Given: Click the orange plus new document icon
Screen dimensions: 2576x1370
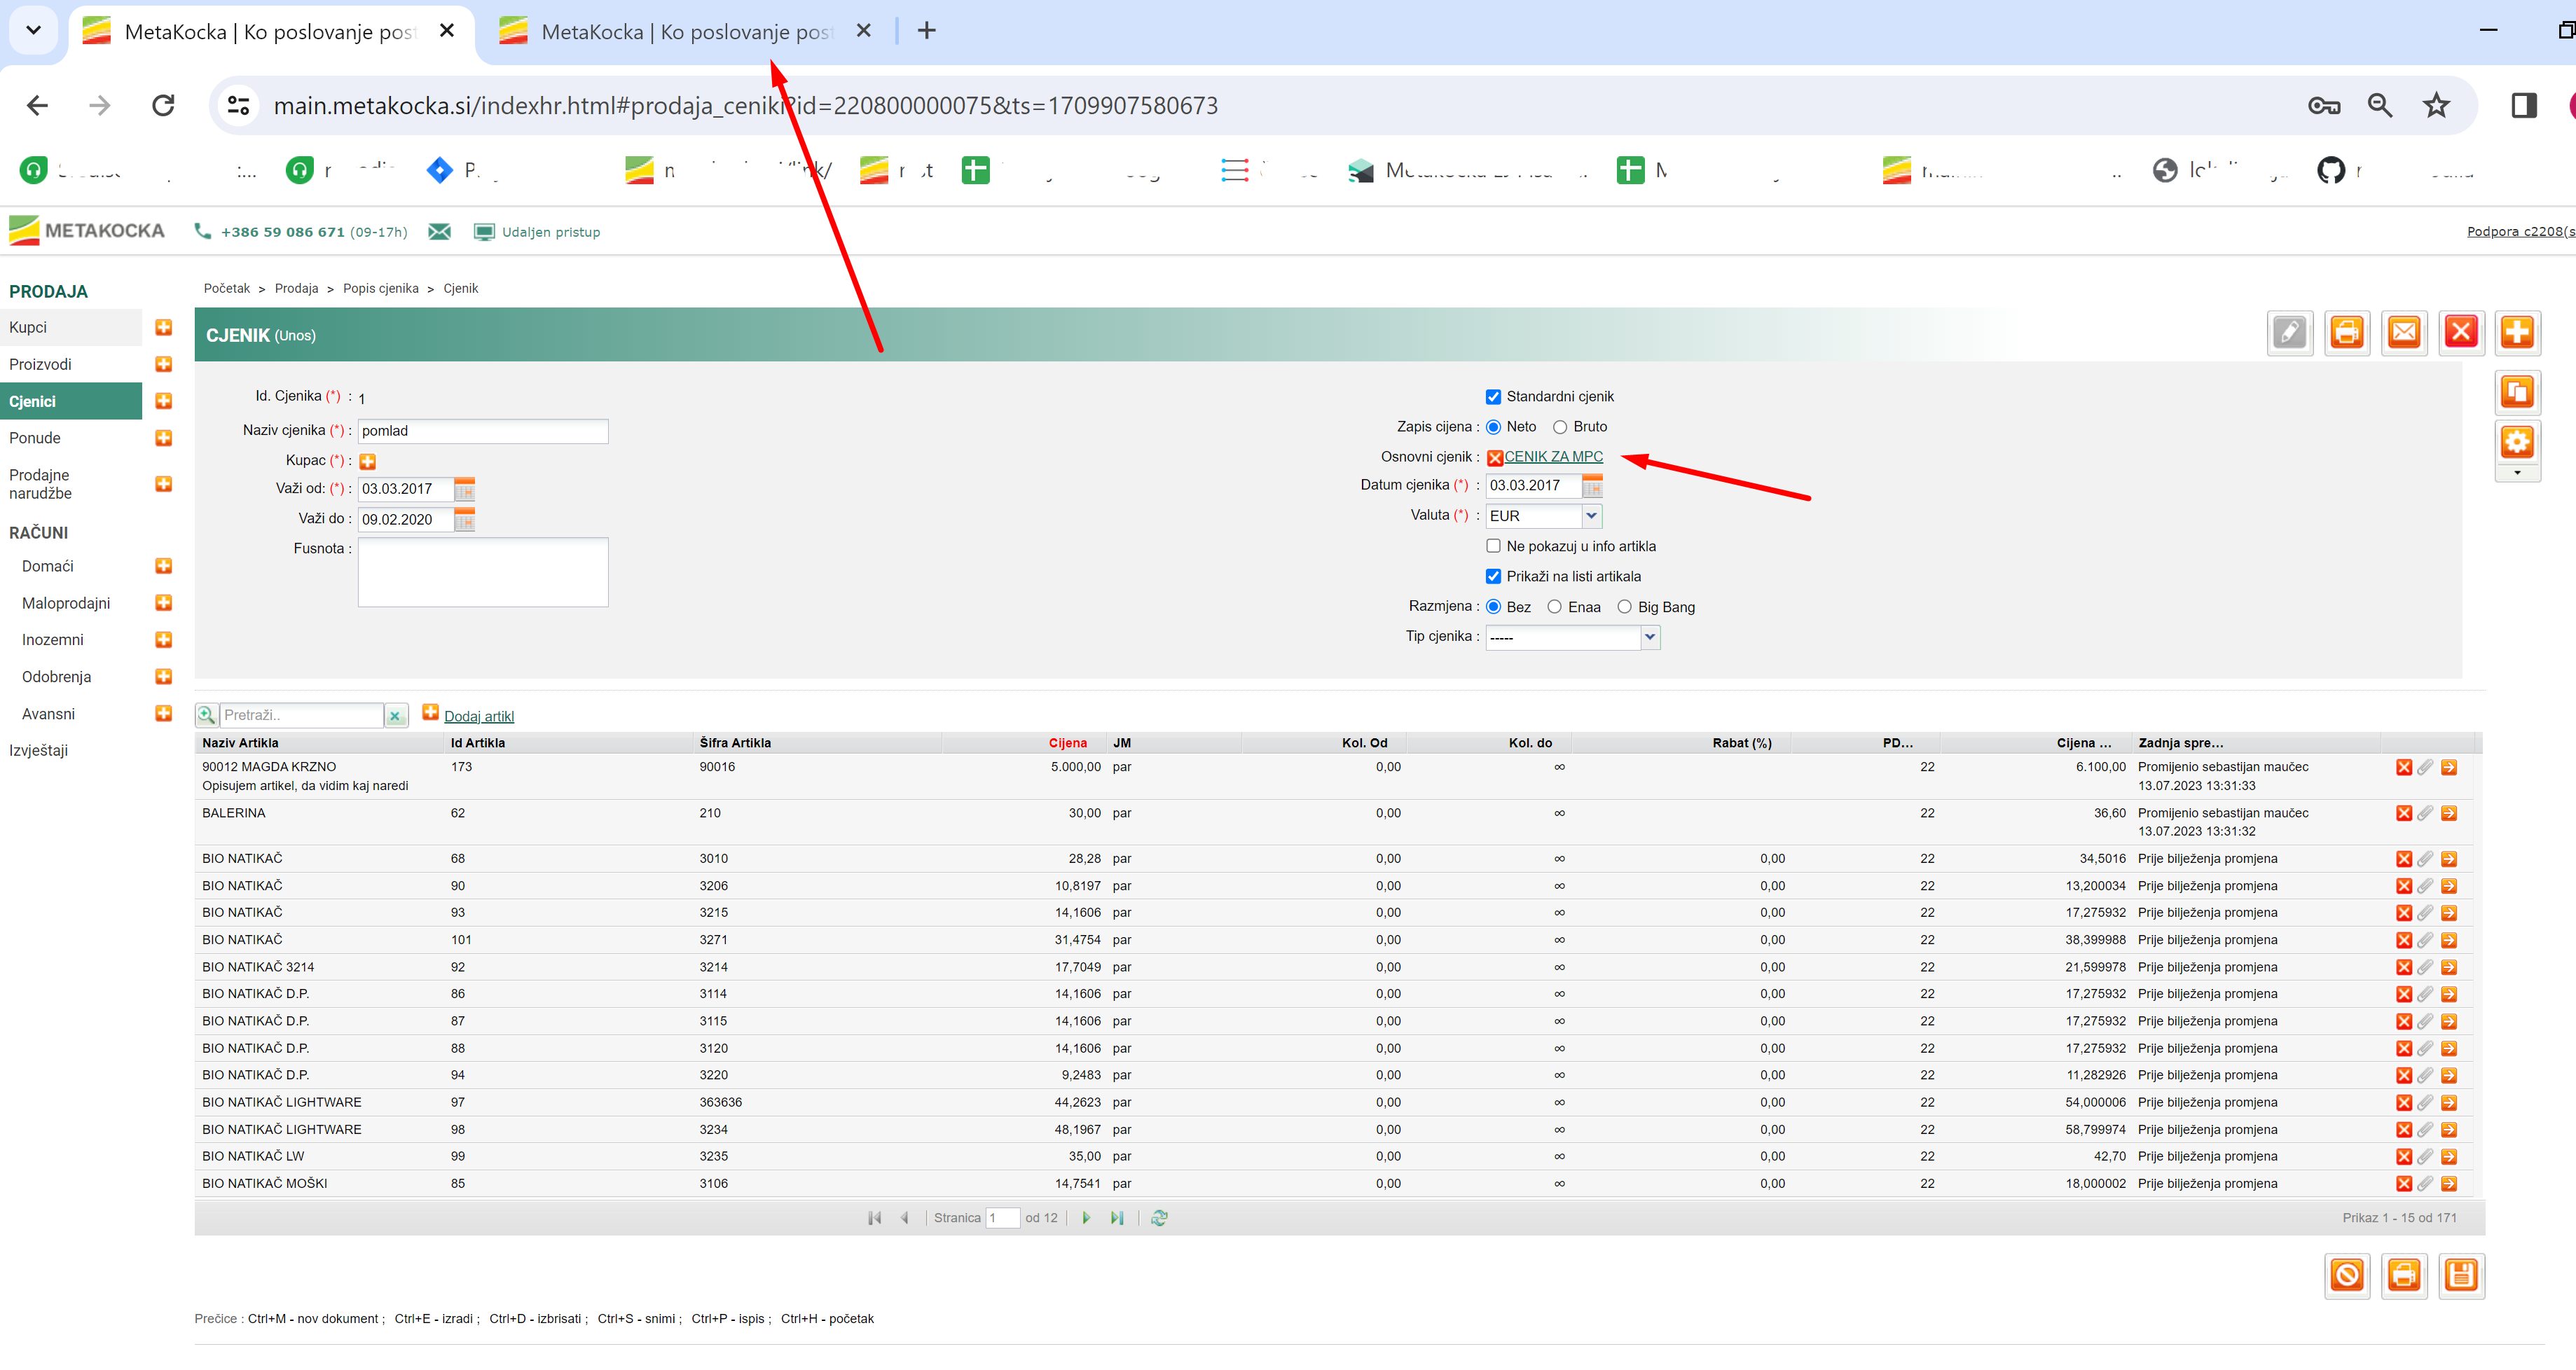Looking at the screenshot, I should [x=2517, y=332].
